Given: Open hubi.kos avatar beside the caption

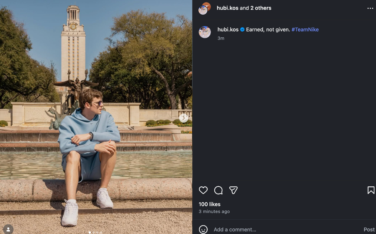Looking at the screenshot, I should point(205,32).
